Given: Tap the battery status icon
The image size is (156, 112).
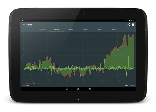Looking at the screenshot, I should pyautogui.click(x=131, y=21).
